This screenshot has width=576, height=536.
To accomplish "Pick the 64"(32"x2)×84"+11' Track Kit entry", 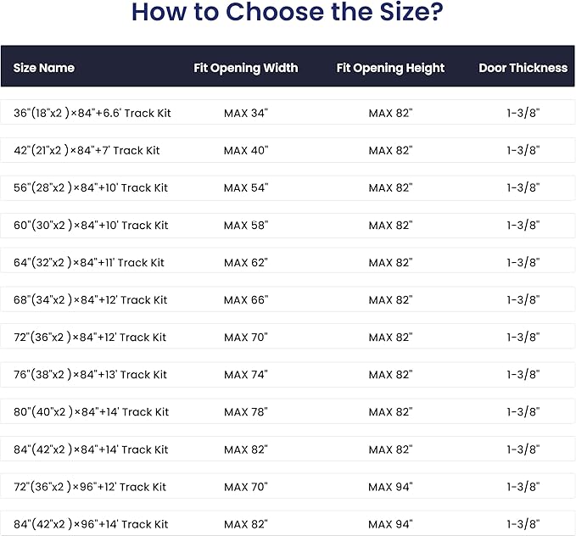I will coord(288,262).
